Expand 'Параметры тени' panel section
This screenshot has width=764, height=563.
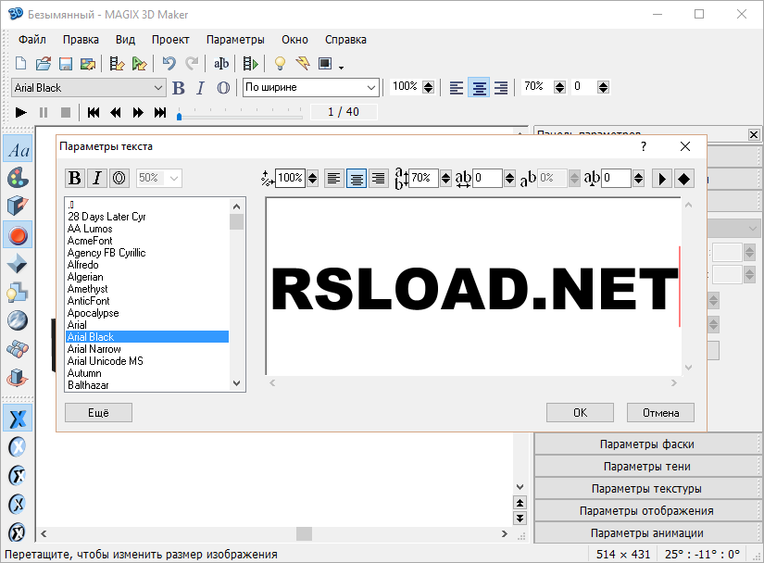click(x=646, y=467)
